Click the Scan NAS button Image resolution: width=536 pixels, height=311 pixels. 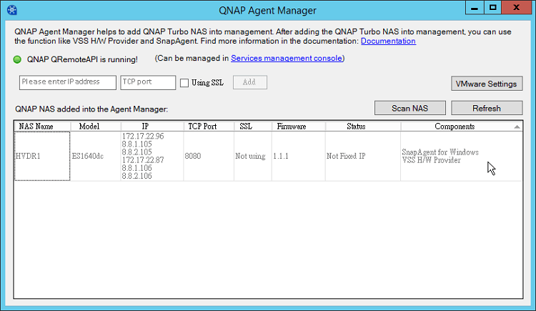coord(410,108)
